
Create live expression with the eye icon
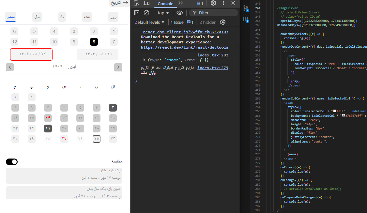click(179, 13)
